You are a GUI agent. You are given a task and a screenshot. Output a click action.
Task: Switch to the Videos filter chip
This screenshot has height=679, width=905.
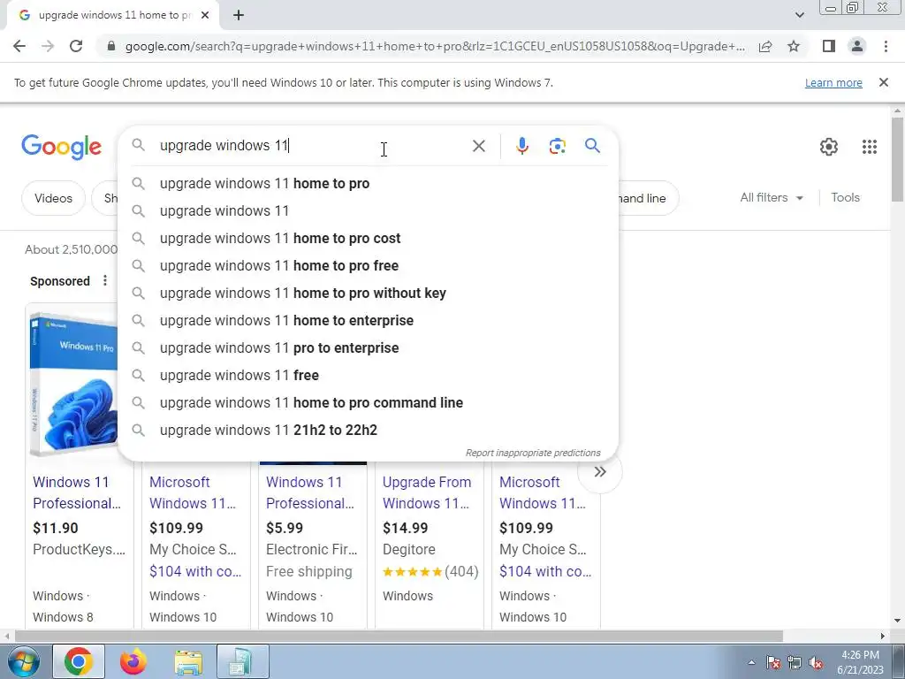(x=53, y=198)
